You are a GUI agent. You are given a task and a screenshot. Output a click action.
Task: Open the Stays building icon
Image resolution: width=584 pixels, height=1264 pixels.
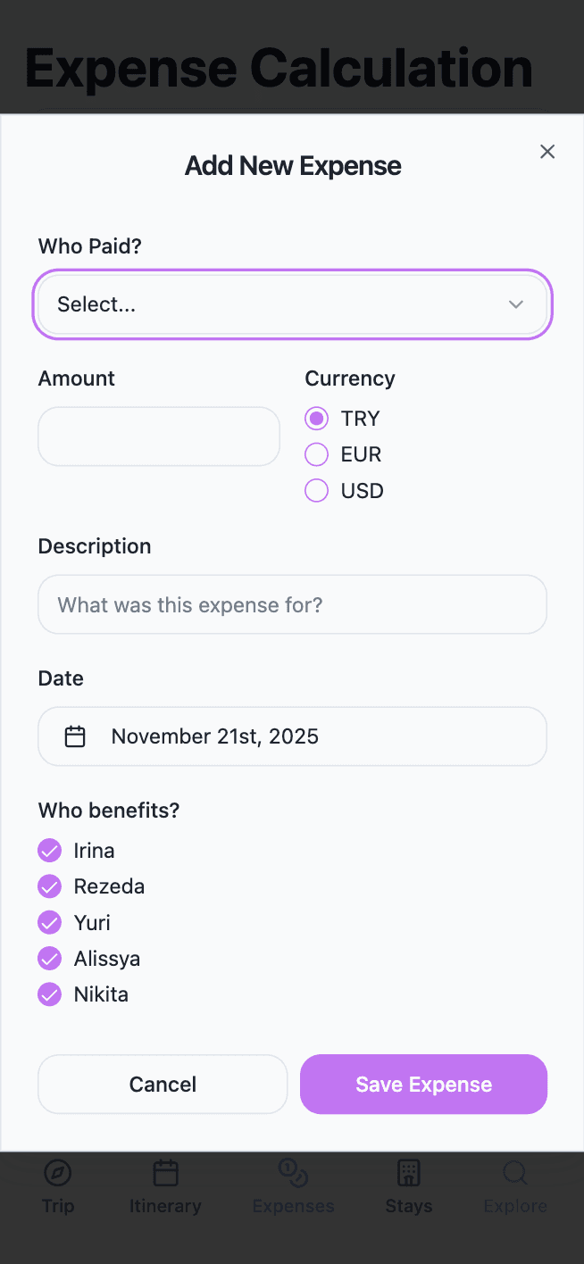pos(408,1173)
